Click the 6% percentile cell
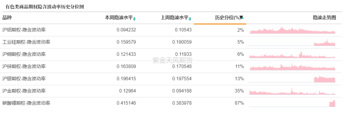This screenshot has height=125, width=345. click(241, 54)
